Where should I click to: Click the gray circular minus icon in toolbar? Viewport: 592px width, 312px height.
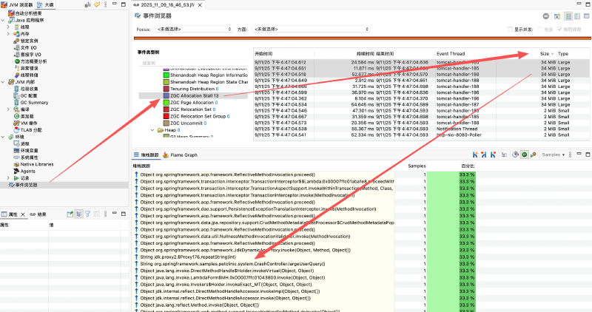click(545, 16)
